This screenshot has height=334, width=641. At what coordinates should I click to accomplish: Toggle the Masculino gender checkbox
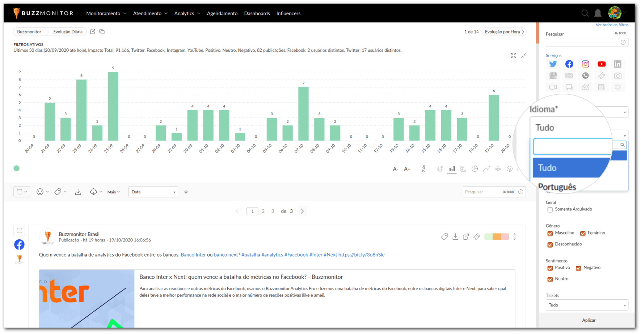[x=550, y=234]
